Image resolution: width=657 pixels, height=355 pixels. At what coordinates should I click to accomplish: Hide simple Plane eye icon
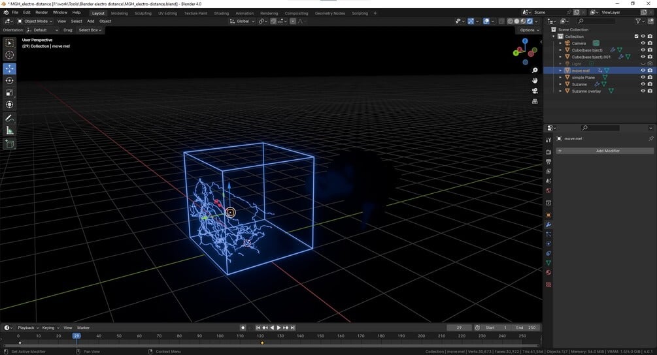pos(643,78)
